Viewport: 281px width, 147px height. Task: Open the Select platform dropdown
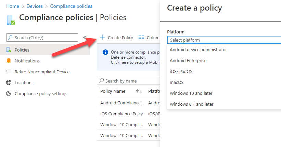[x=224, y=40]
